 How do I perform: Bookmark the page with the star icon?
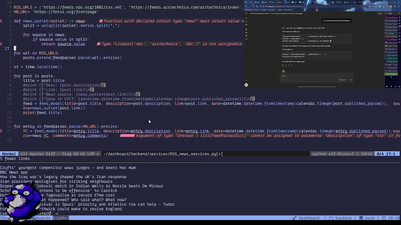pyautogui.click(x=372, y=6)
